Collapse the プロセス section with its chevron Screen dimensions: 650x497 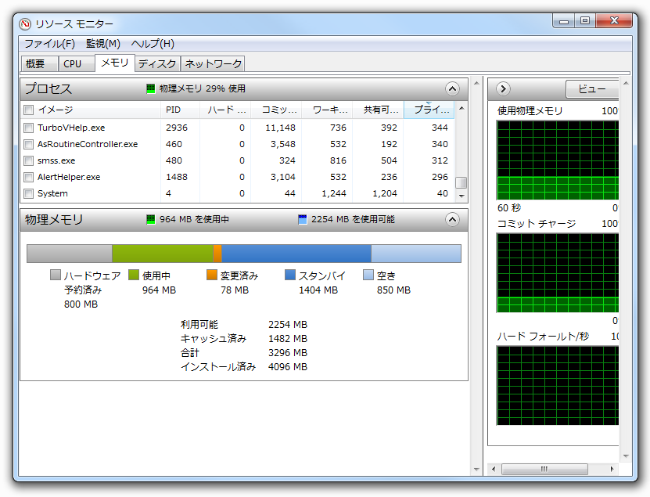click(x=452, y=88)
